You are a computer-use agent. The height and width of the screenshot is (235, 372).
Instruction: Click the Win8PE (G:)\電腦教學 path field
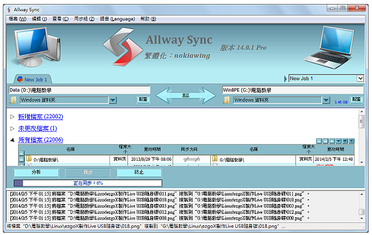pos(293,90)
